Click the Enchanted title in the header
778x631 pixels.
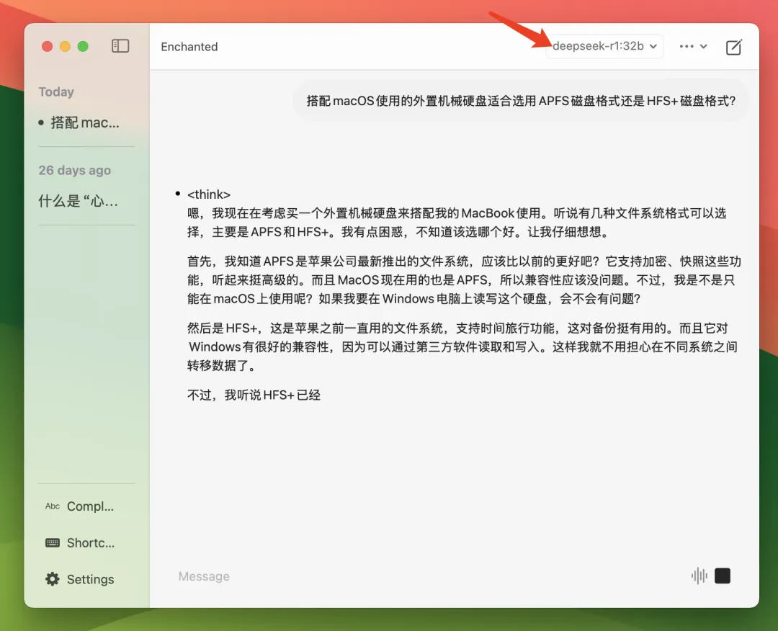pyautogui.click(x=189, y=47)
